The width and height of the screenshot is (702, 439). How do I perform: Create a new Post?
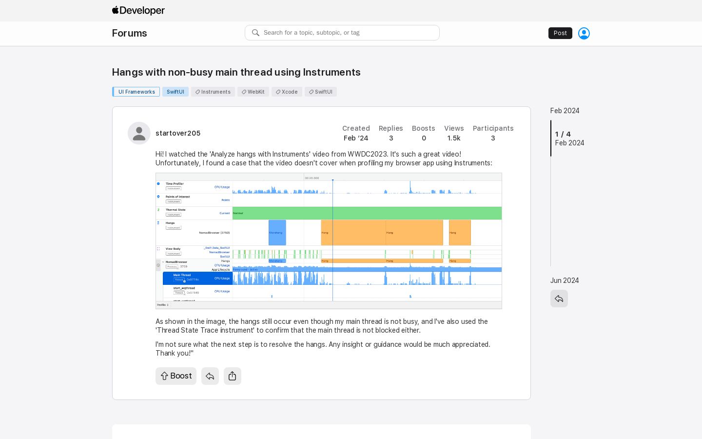(560, 33)
